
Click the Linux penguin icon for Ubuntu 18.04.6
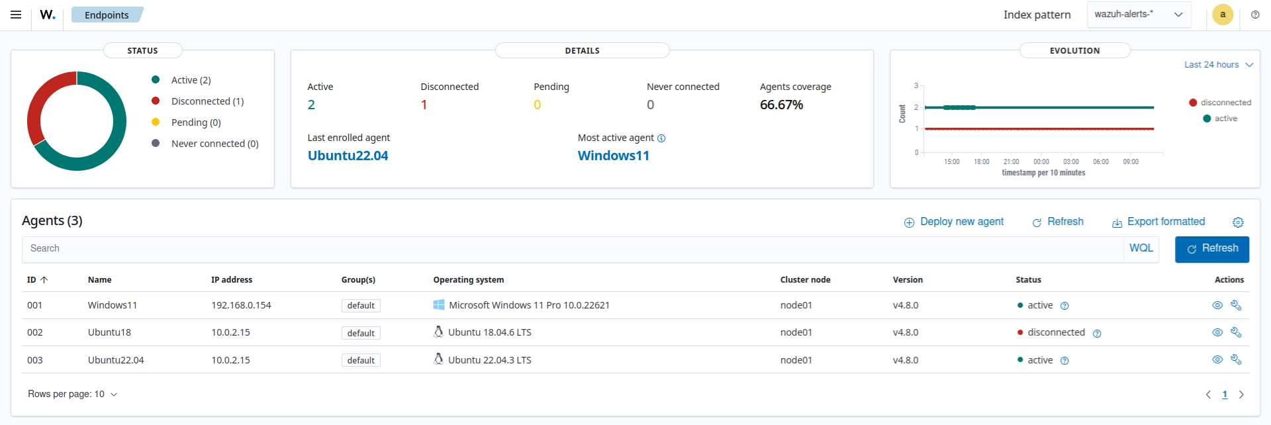(x=438, y=332)
